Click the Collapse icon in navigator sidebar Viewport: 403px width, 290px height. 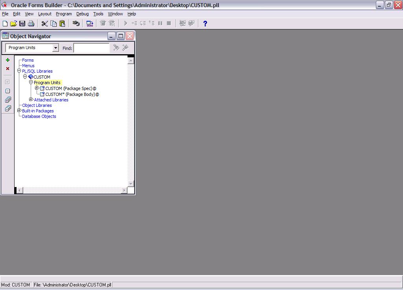pyautogui.click(x=8, y=91)
